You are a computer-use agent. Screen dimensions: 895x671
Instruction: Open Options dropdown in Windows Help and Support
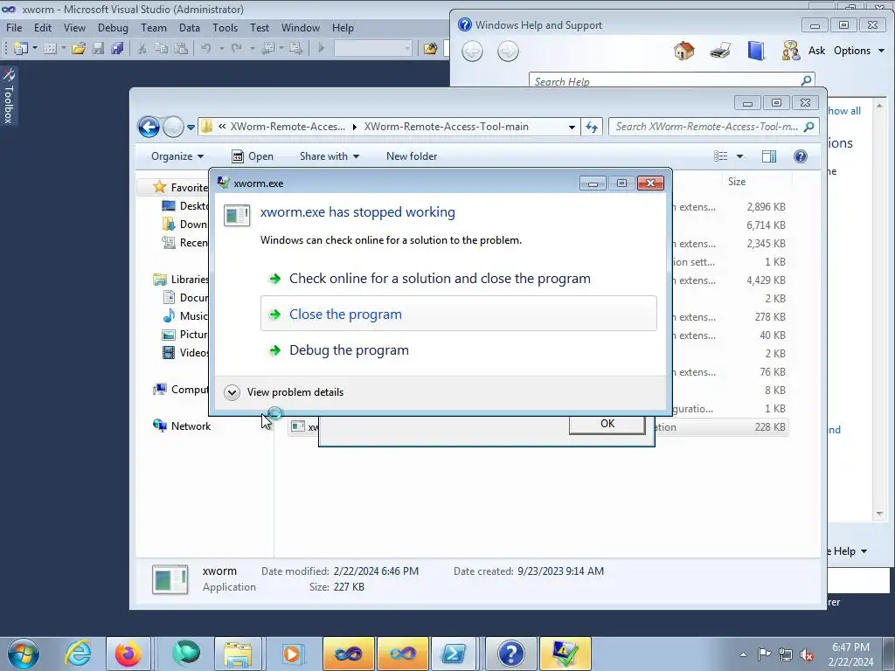(x=859, y=51)
